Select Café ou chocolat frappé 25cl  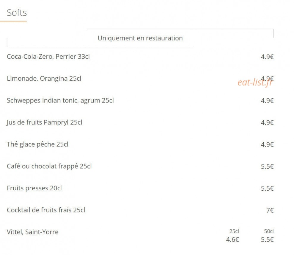(x=49, y=166)
